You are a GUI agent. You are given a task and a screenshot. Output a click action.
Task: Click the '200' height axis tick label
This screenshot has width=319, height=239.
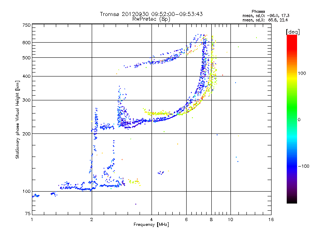pyautogui.click(x=26, y=134)
